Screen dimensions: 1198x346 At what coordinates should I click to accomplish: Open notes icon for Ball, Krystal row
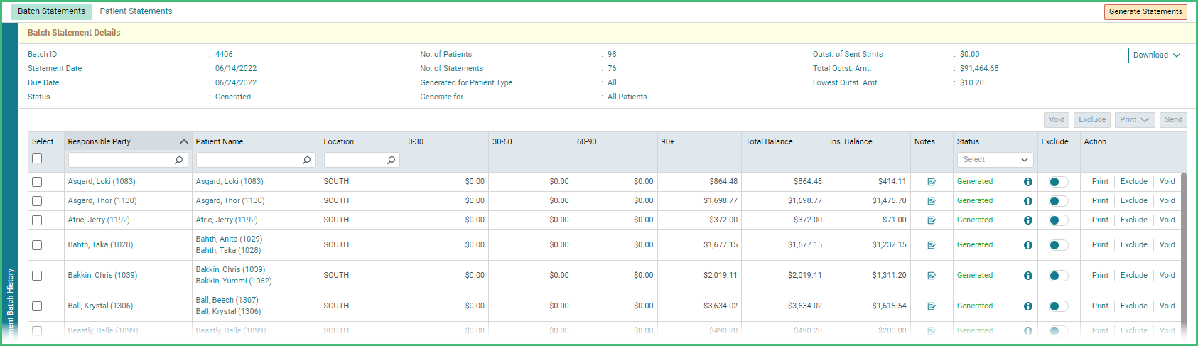931,306
